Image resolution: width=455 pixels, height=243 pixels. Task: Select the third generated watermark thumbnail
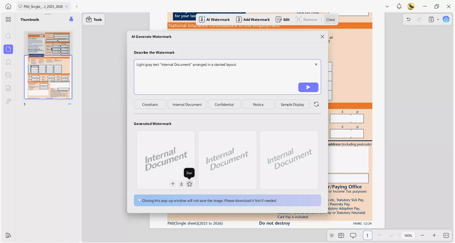pos(289,160)
